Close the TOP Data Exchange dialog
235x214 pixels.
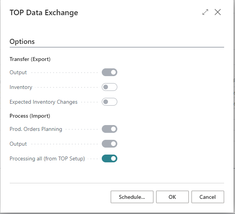pyautogui.click(x=218, y=12)
